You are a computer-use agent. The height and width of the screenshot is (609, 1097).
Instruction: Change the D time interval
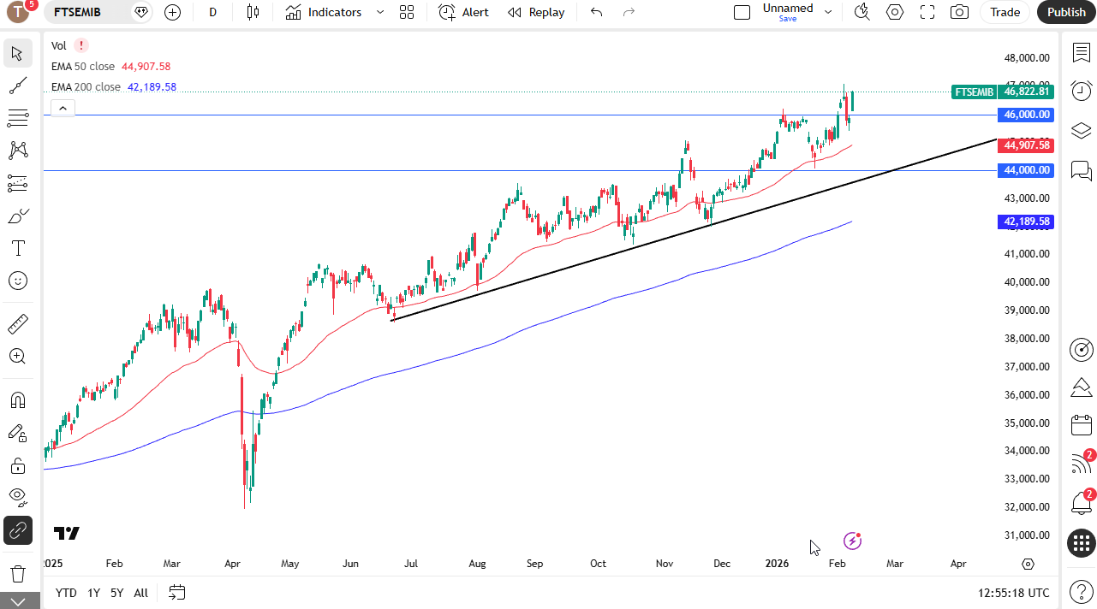tap(212, 12)
